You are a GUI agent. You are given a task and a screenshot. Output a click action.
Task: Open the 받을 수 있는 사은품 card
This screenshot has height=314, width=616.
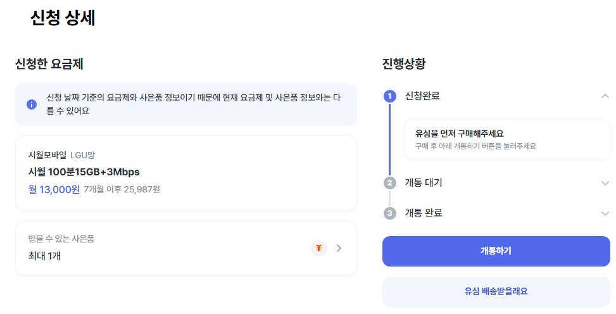tap(186, 248)
